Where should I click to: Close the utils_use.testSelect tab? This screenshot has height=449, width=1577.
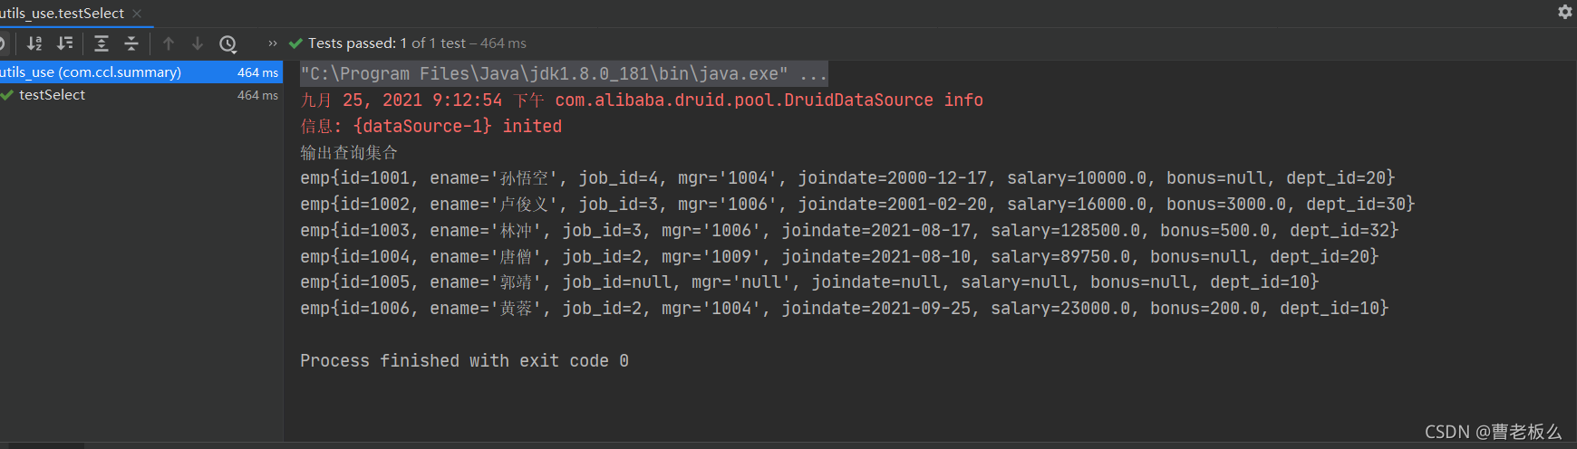click(x=137, y=14)
